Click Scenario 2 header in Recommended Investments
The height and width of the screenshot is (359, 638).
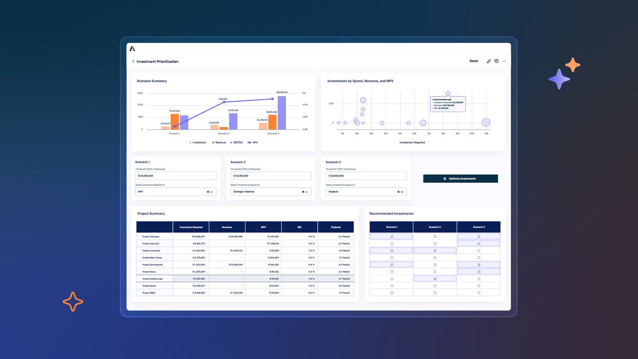[x=435, y=227]
